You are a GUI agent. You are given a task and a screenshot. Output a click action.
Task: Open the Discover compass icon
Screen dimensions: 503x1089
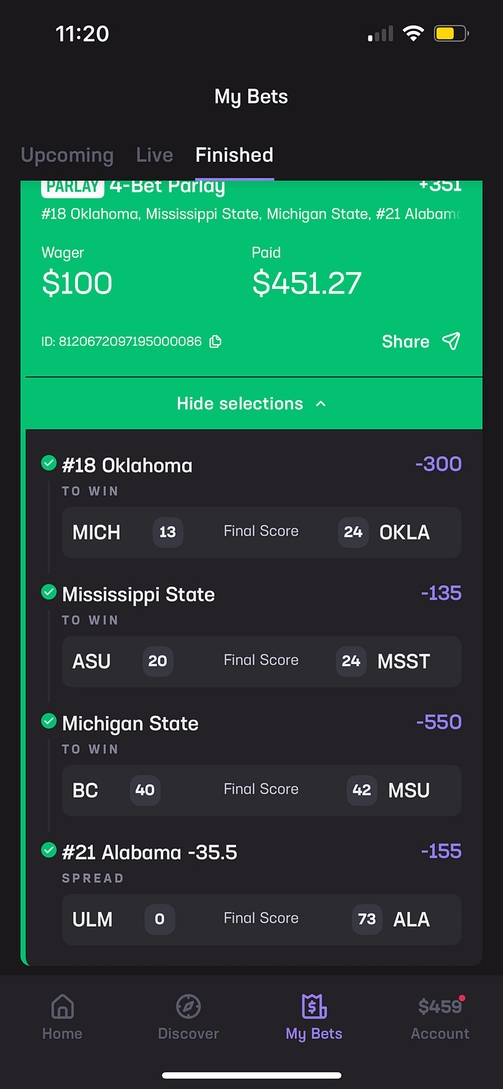(188, 1007)
